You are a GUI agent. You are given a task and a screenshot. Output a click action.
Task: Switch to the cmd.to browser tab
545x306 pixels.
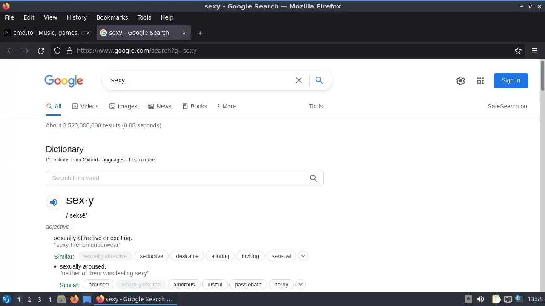[x=47, y=33]
